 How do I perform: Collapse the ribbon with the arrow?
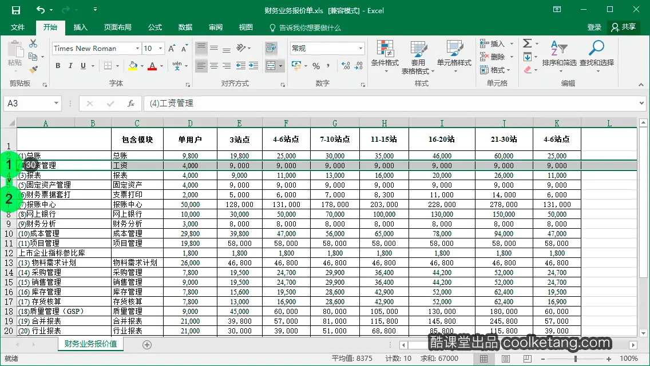coord(641,84)
